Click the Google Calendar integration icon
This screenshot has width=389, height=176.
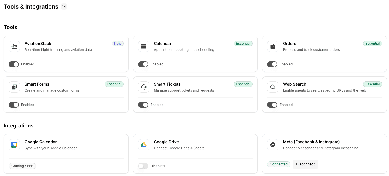(x=14, y=145)
